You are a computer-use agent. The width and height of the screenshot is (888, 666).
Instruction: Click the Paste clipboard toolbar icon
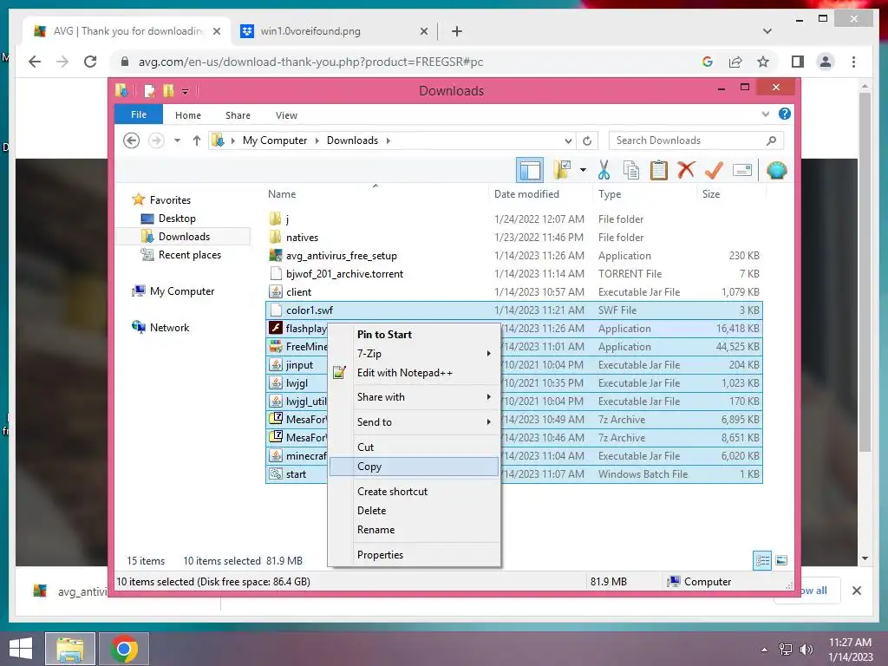coord(659,170)
